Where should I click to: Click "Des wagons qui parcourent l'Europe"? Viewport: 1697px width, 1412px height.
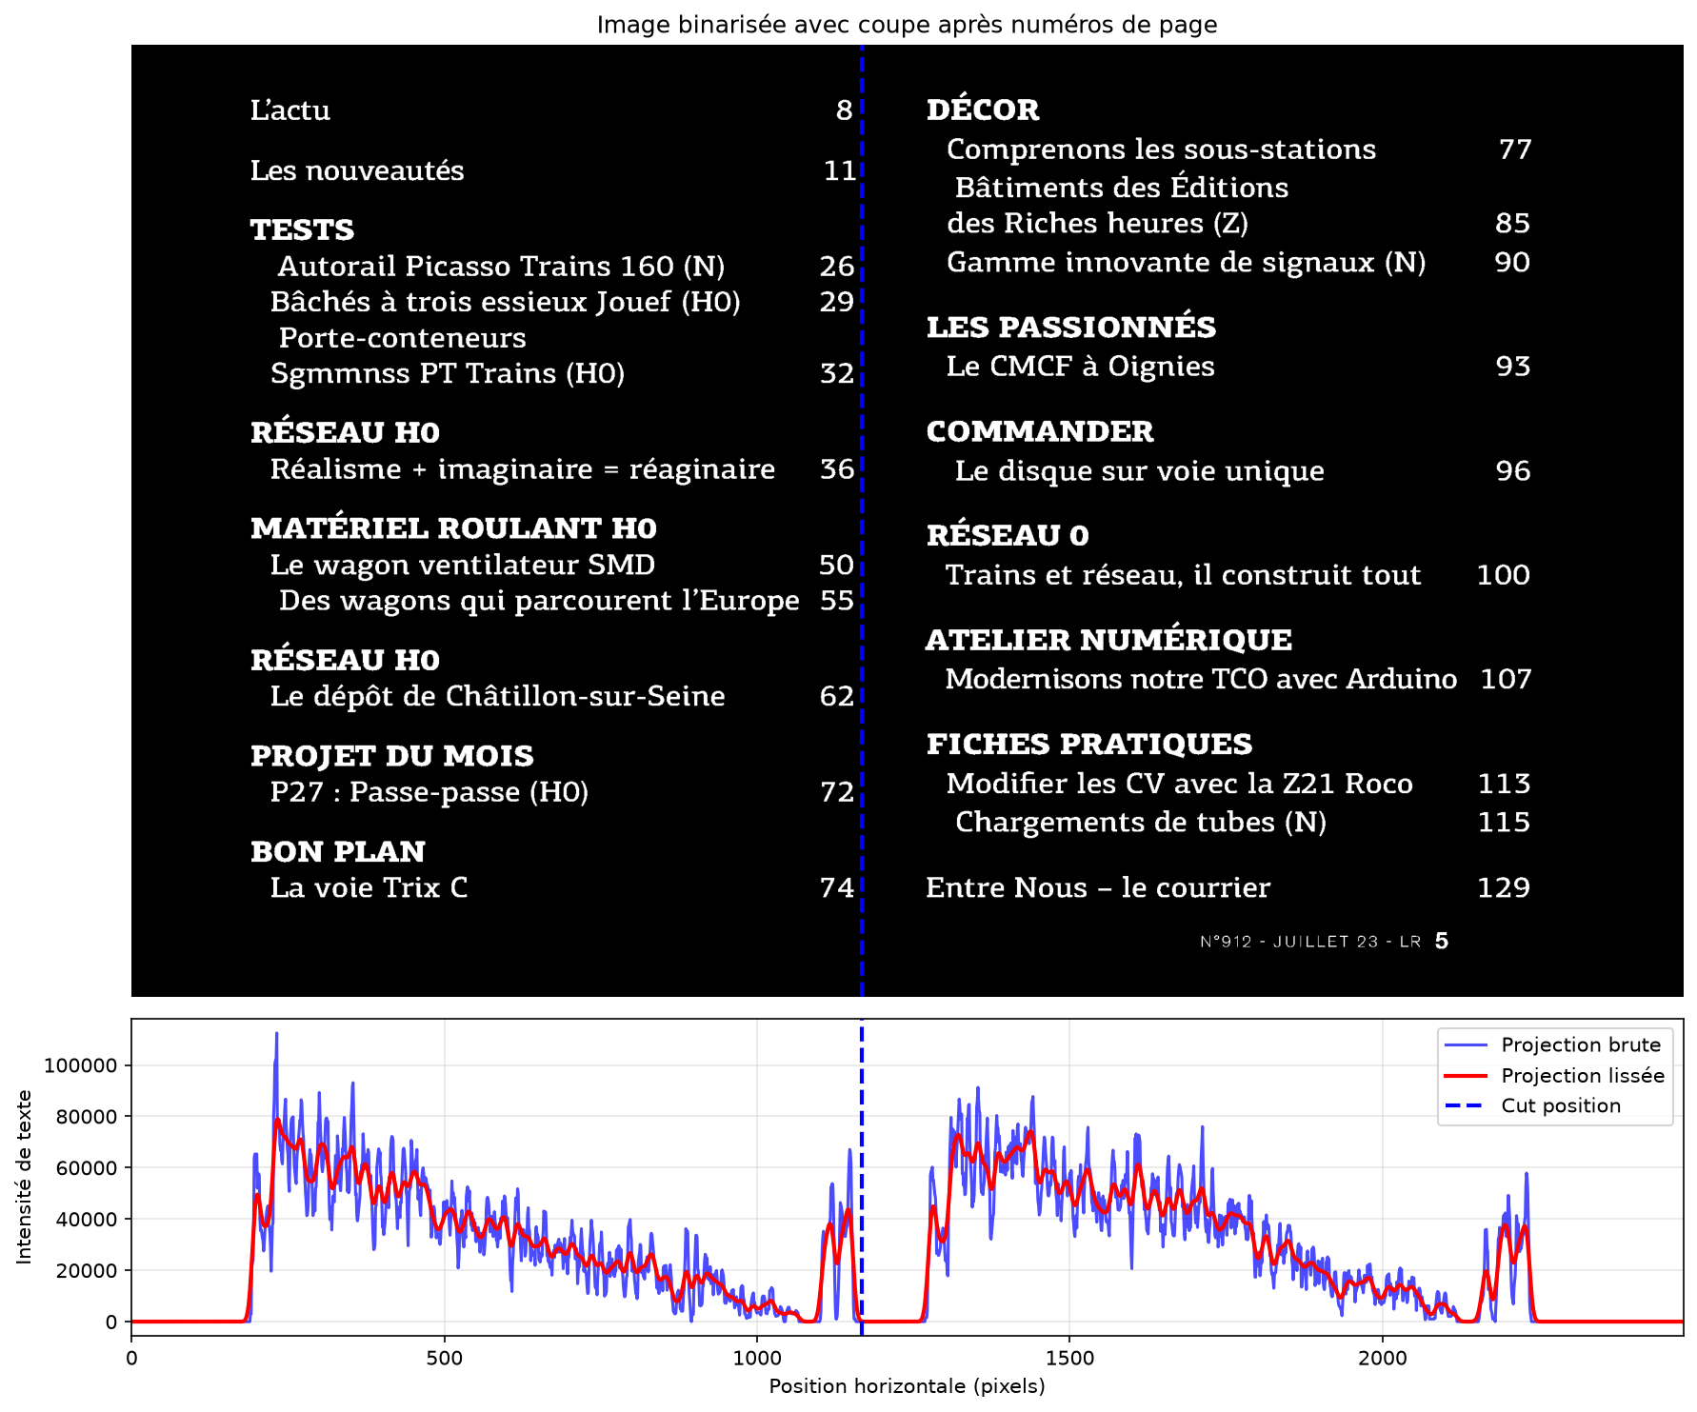click(539, 601)
